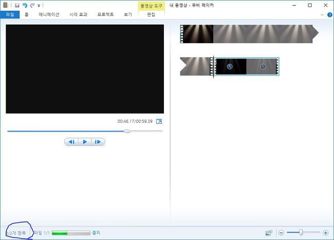334x240 pixels.
Task: Switch to the 홈 ribbon tab
Action: (x=26, y=14)
